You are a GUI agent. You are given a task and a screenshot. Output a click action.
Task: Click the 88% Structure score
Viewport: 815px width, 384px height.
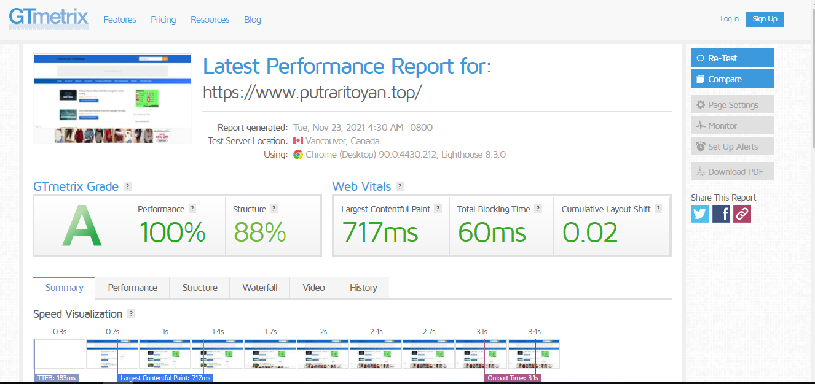(x=259, y=232)
